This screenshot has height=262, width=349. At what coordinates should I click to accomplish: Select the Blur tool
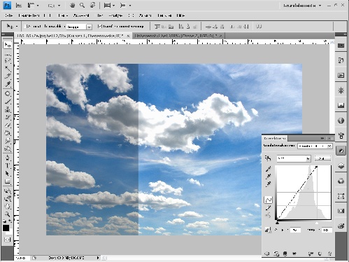8,141
